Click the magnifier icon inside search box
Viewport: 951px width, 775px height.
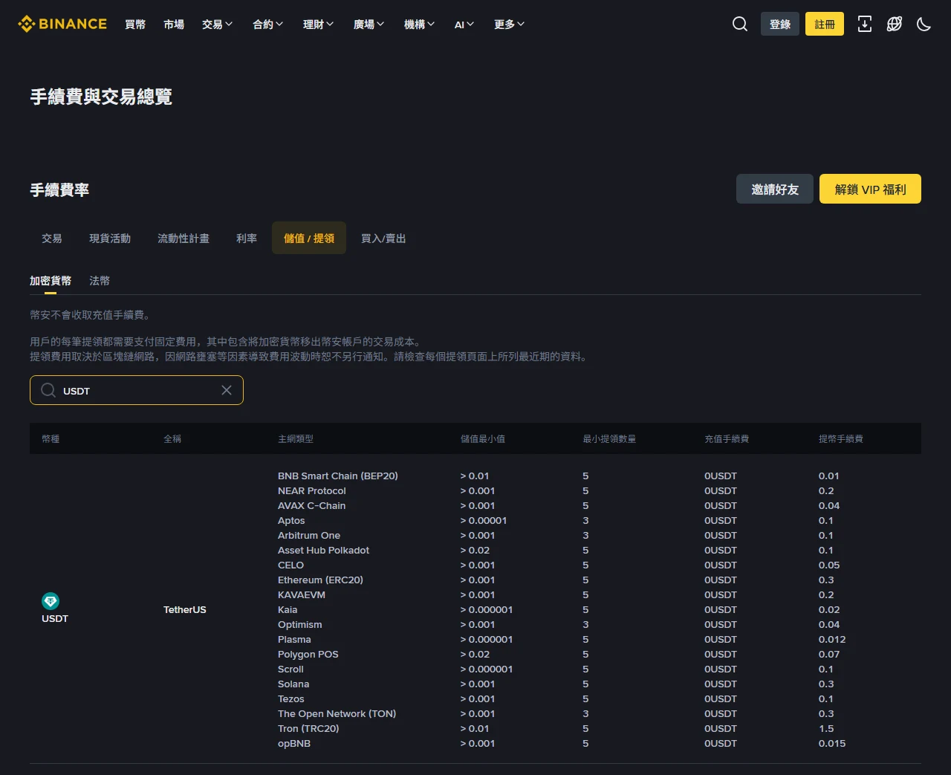pyautogui.click(x=48, y=390)
